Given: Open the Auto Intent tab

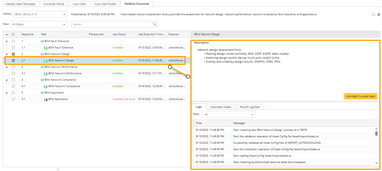Looking at the screenshot, I should point(80,4).
